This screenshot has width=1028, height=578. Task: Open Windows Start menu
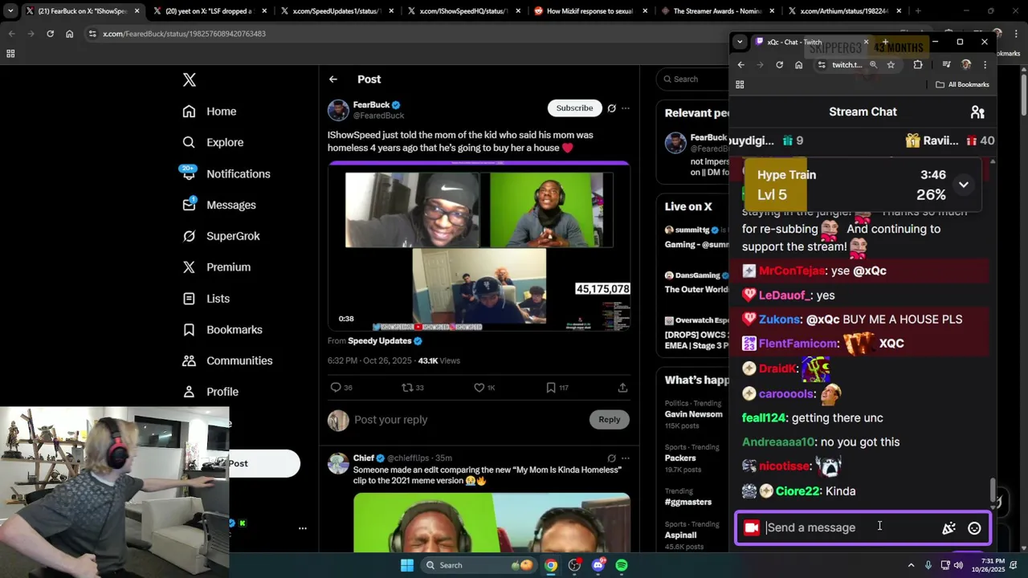click(x=407, y=565)
